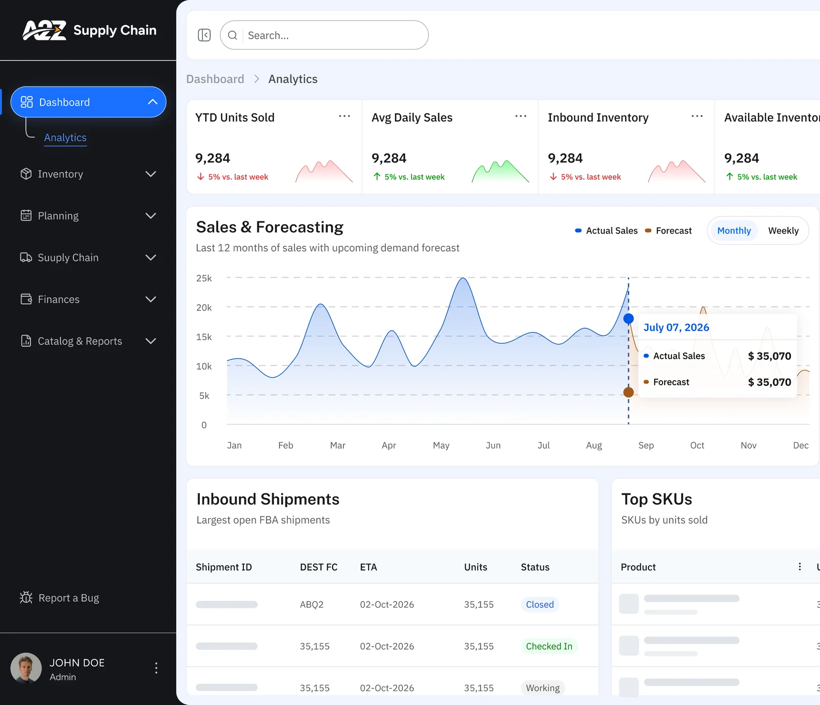Click the brown Forecast chart marker
Viewport: 820px width, 705px height.
click(x=628, y=392)
